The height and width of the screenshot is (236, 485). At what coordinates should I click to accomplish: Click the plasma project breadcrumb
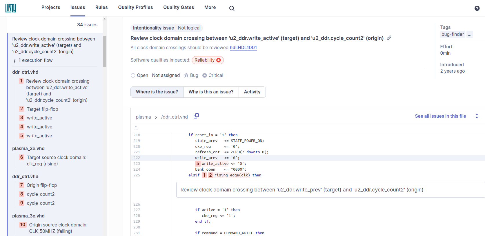pyautogui.click(x=143, y=117)
